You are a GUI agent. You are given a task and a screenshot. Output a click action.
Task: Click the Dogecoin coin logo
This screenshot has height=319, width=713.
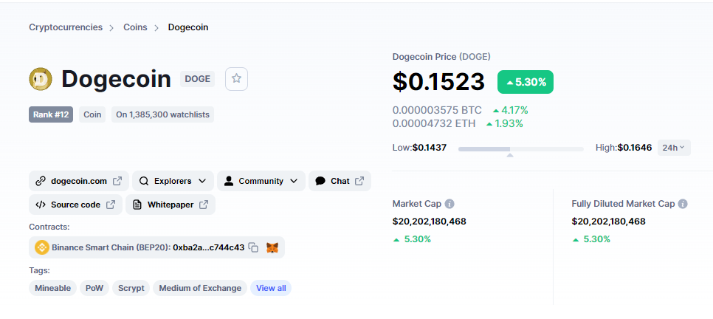41,79
